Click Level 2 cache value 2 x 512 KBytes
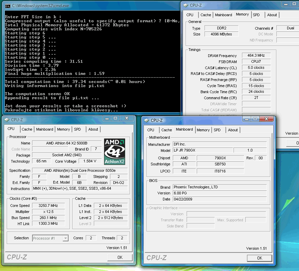 pos(111,218)
